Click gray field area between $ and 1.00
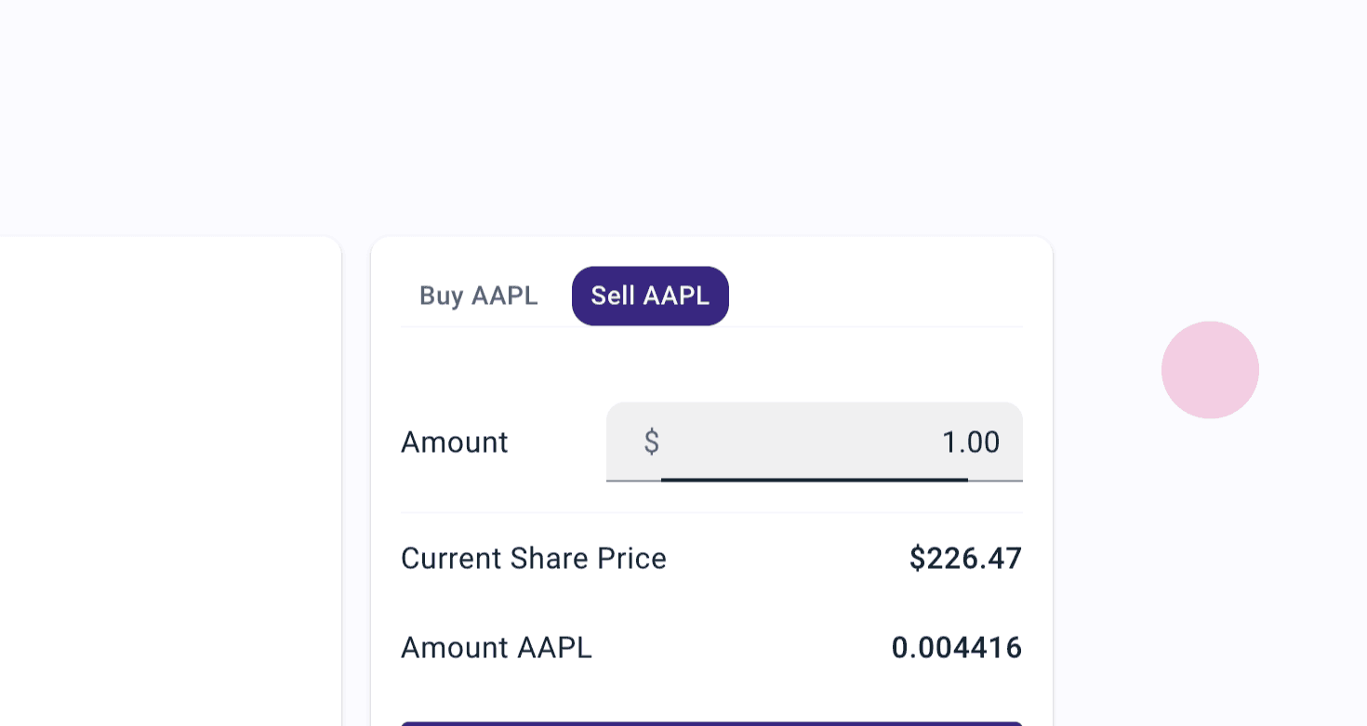The image size is (1367, 726). 800,442
